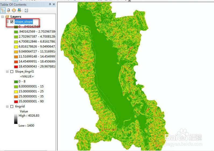214x151 pixels.
Task: Click swatch for 0 - .940162569 class
Action: pos(16,27)
